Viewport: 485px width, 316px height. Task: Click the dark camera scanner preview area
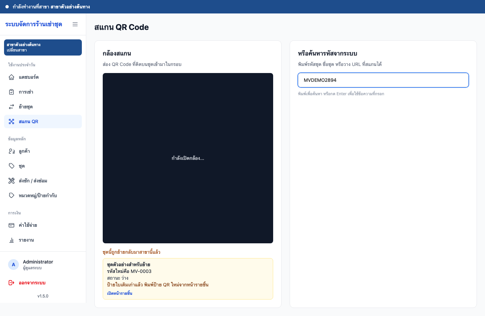click(x=188, y=158)
